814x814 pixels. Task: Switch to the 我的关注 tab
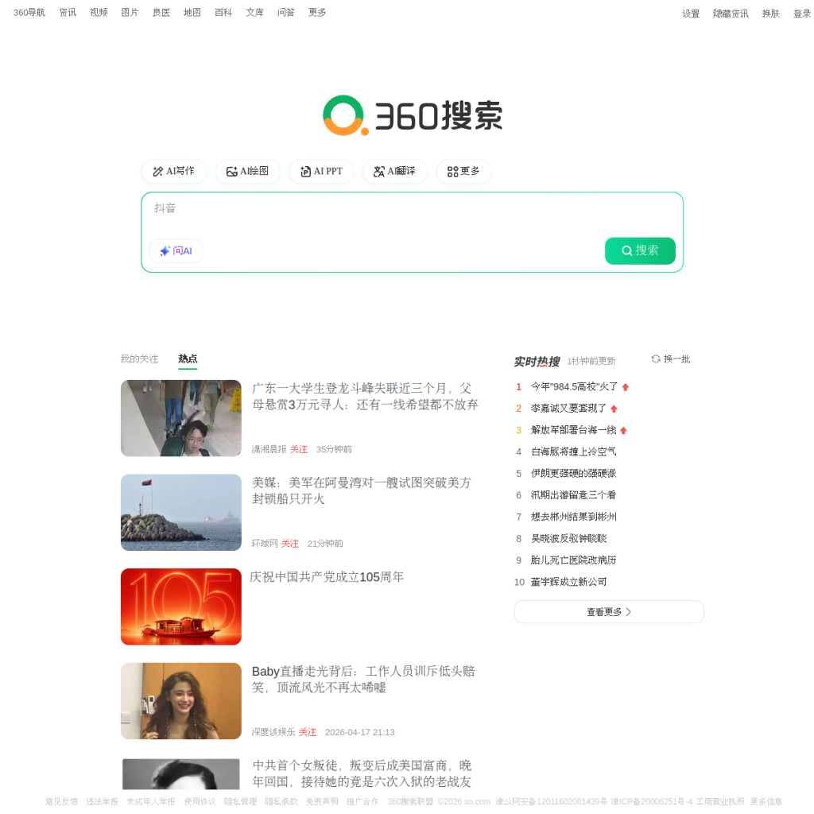pyautogui.click(x=139, y=359)
